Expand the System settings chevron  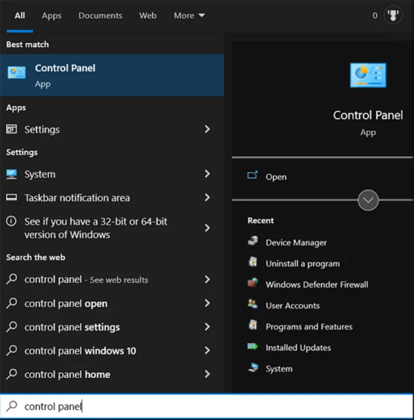click(x=207, y=174)
